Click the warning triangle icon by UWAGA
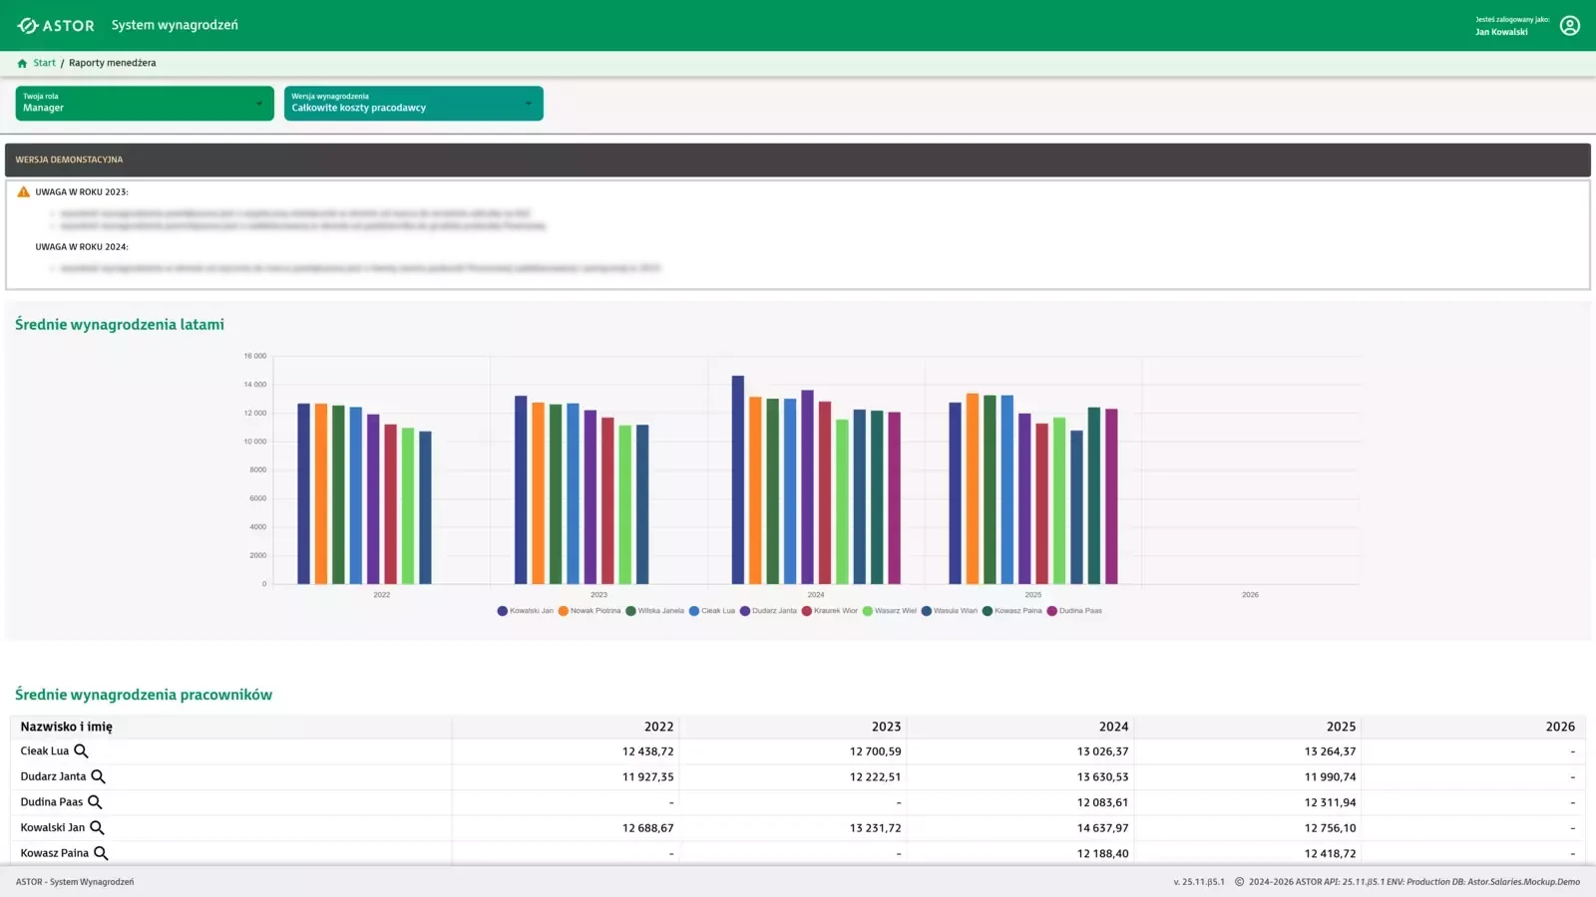This screenshot has width=1596, height=897. [x=24, y=191]
